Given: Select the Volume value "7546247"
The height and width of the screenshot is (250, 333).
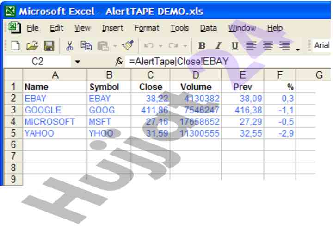Looking at the screenshot, I should [196, 110].
